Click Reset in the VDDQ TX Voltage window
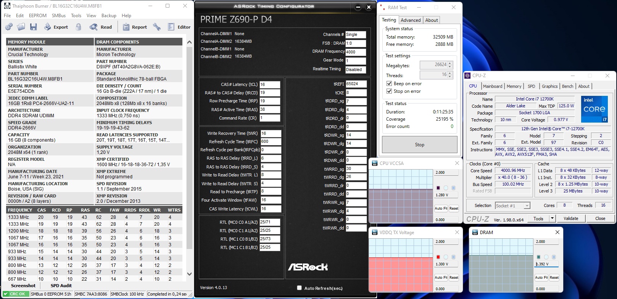617x299 pixels. (x=454, y=278)
